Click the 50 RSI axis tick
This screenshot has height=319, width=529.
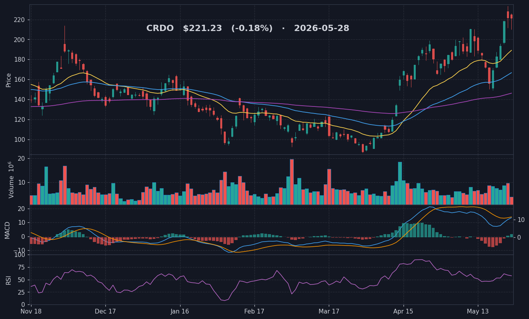(21, 280)
